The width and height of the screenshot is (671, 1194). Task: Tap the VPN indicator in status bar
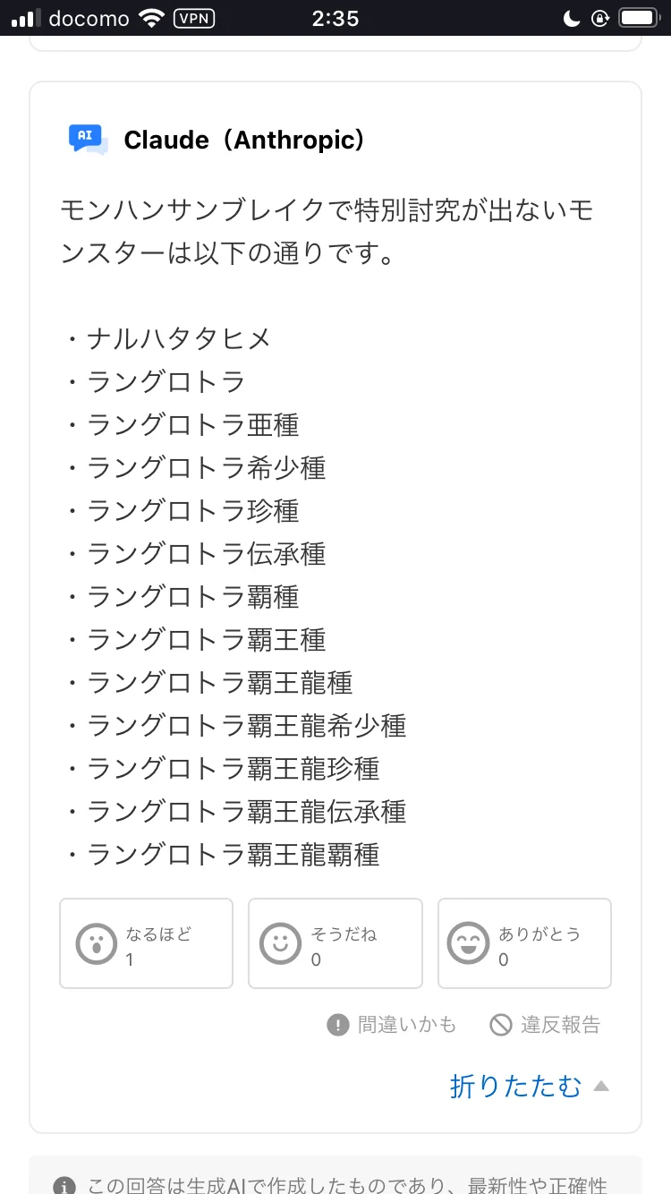[193, 18]
